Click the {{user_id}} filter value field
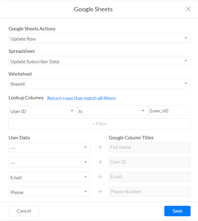 [169, 111]
